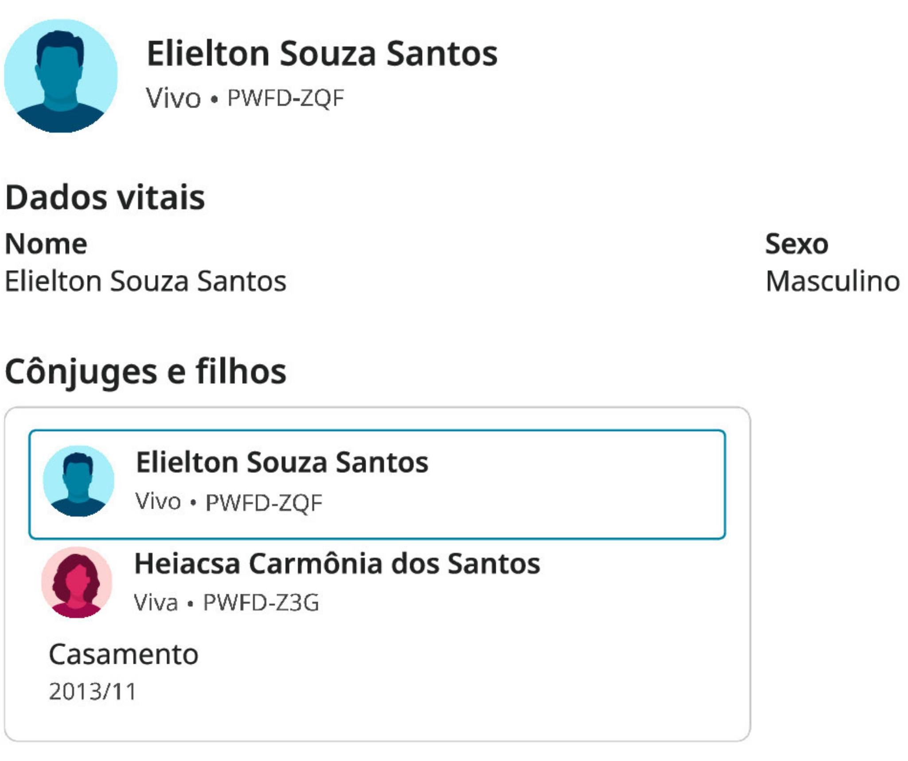Click the header ID PWFD-ZQF under the title
Screen dimensions: 908x761
[x=286, y=98]
